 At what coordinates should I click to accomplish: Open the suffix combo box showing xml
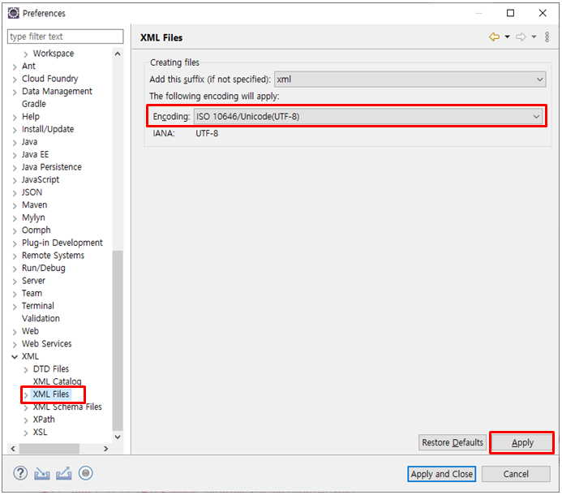(x=410, y=80)
